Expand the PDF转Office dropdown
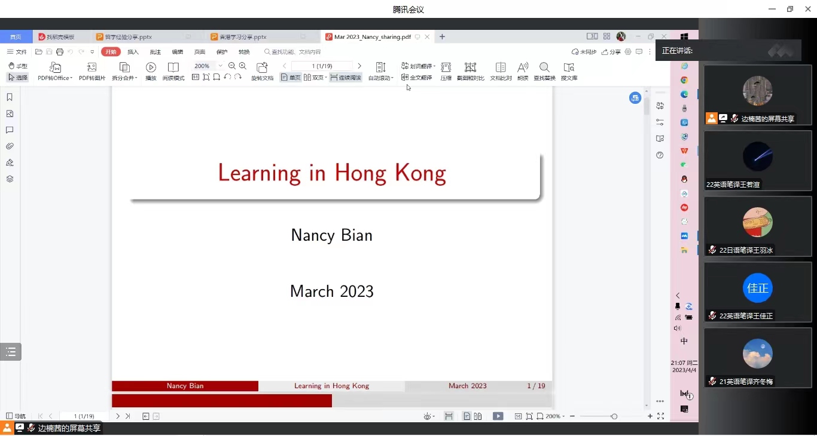 [x=71, y=78]
